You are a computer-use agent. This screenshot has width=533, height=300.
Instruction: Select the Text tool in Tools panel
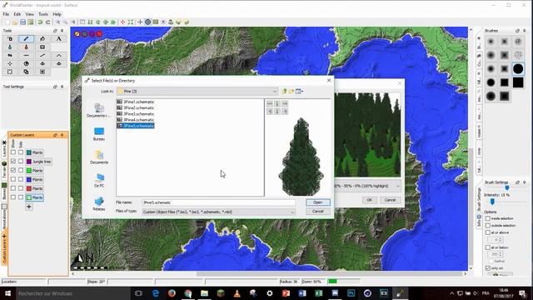pyautogui.click(x=58, y=38)
